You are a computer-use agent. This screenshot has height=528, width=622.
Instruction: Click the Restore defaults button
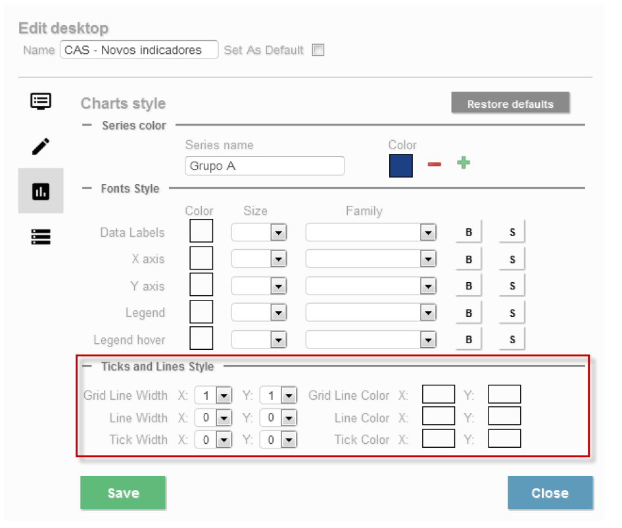510,104
